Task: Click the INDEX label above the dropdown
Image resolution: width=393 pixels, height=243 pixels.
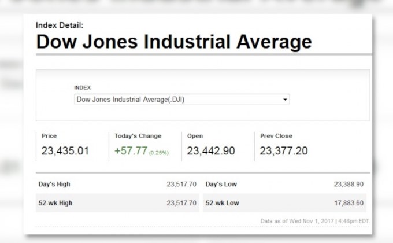Action: 83,87
